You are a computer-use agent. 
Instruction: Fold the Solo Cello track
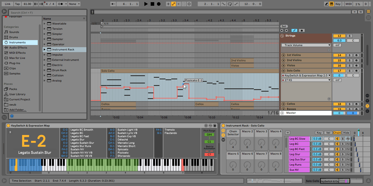tap(283, 71)
